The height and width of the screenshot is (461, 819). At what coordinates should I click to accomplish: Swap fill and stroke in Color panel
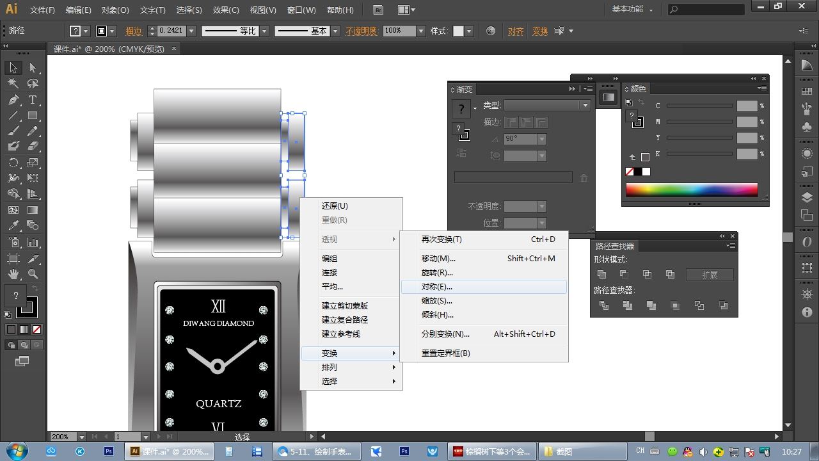pos(641,103)
